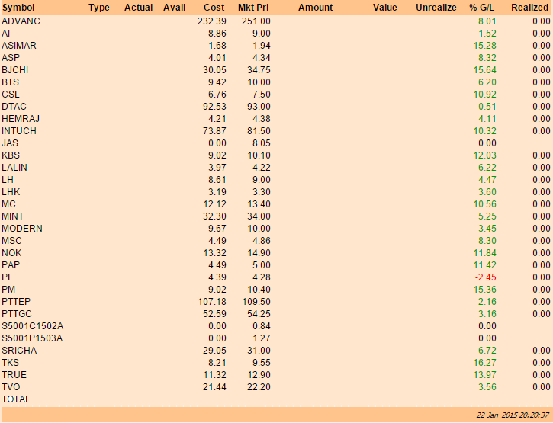This screenshot has height=423, width=553.
Task: Click PTTGC cost value 52.59
Action: pos(214,314)
